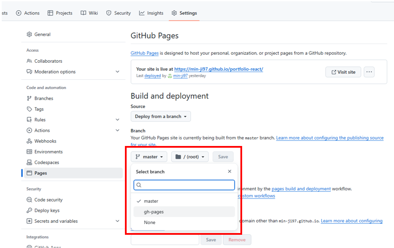The width and height of the screenshot is (394, 248).
Task: Open the custom workflows link
Action: click(x=256, y=196)
